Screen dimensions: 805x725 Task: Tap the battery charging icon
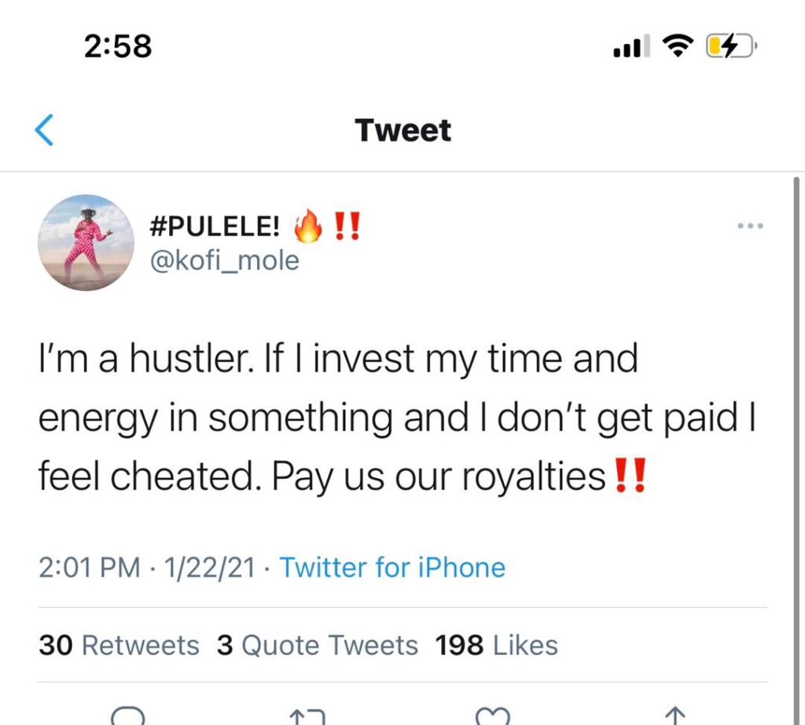[x=730, y=46]
